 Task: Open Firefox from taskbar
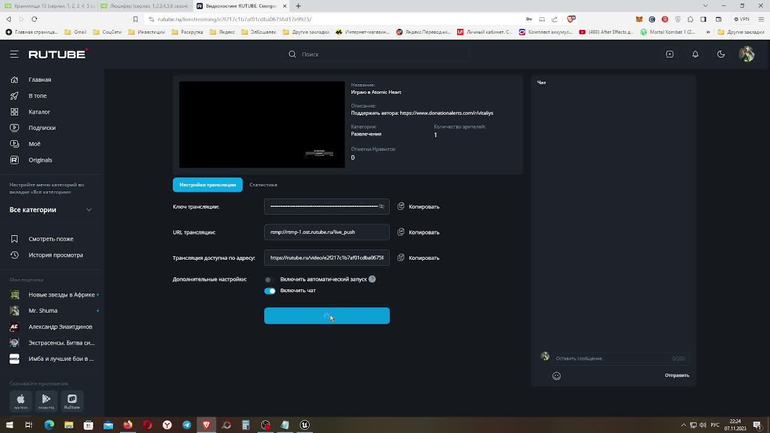pos(128,425)
